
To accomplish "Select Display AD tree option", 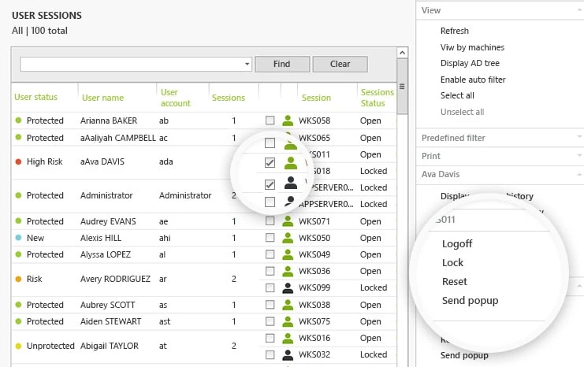I will click(x=470, y=64).
